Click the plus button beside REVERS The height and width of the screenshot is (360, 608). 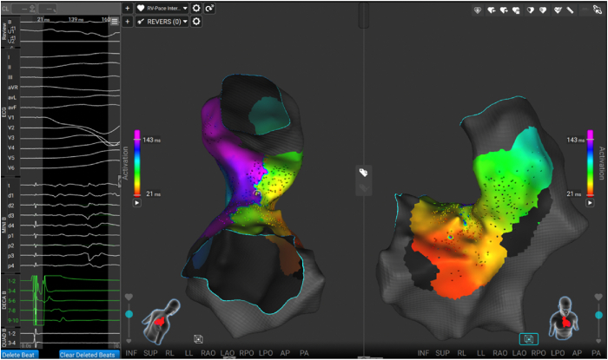click(128, 21)
